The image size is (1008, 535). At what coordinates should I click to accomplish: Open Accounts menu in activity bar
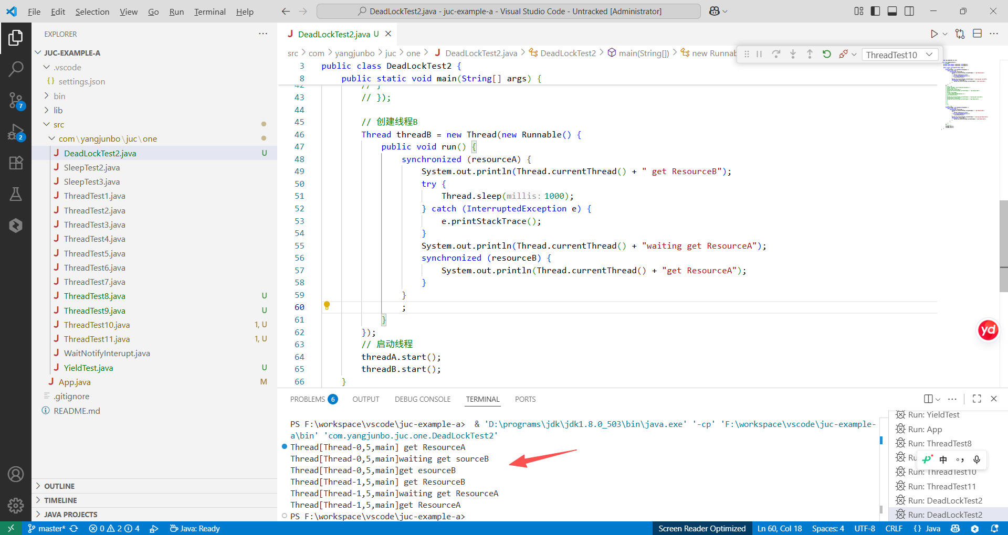click(16, 474)
